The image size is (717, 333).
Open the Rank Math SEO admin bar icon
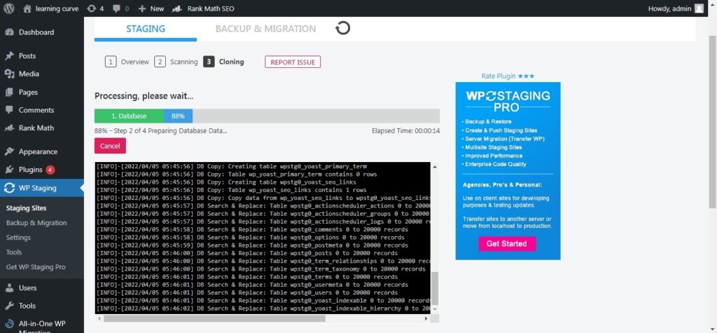point(177,8)
